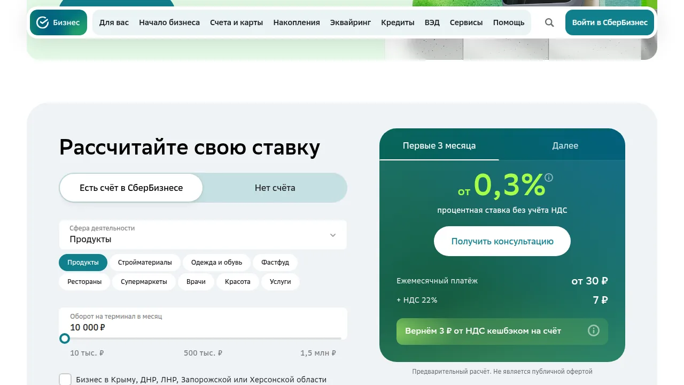Image resolution: width=684 pixels, height=385 pixels.
Task: Open the Для вас menu
Action: click(114, 22)
